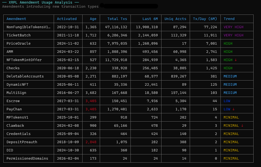The image size is (261, 167).
Task: Click MEDIUM trend in MultiSign row
Action: 230,93
